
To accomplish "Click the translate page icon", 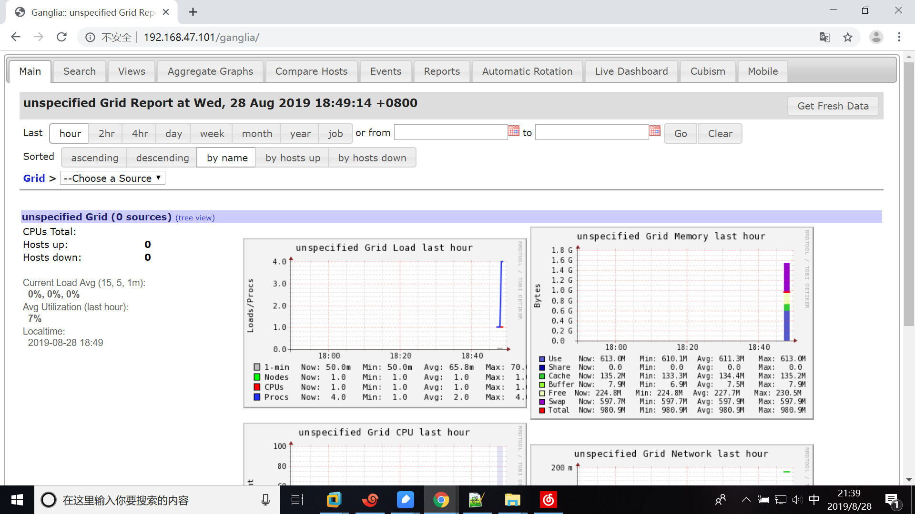I will point(824,37).
